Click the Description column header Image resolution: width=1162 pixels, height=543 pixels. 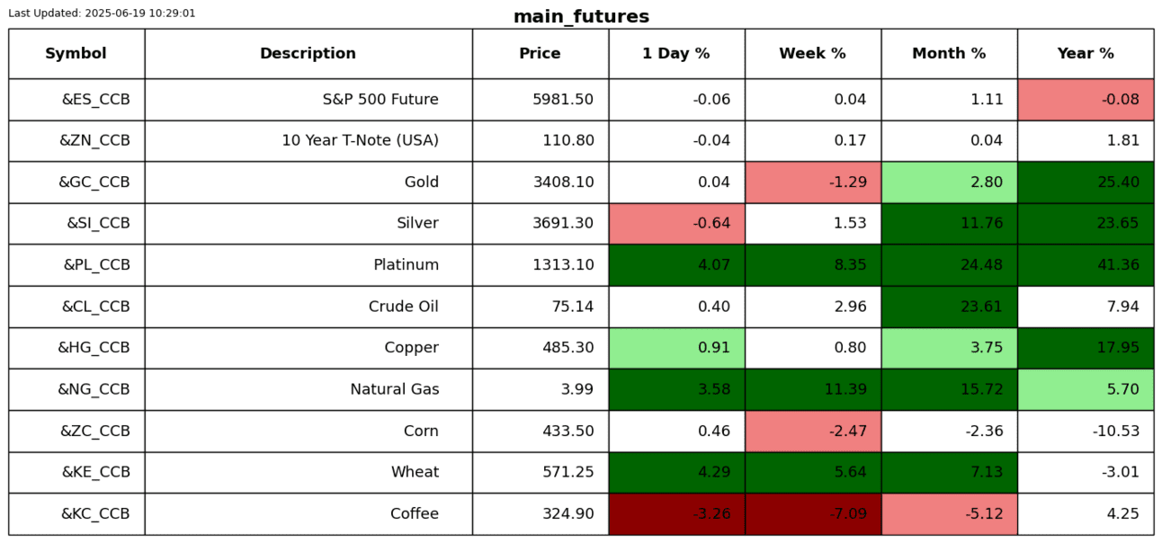(x=308, y=54)
